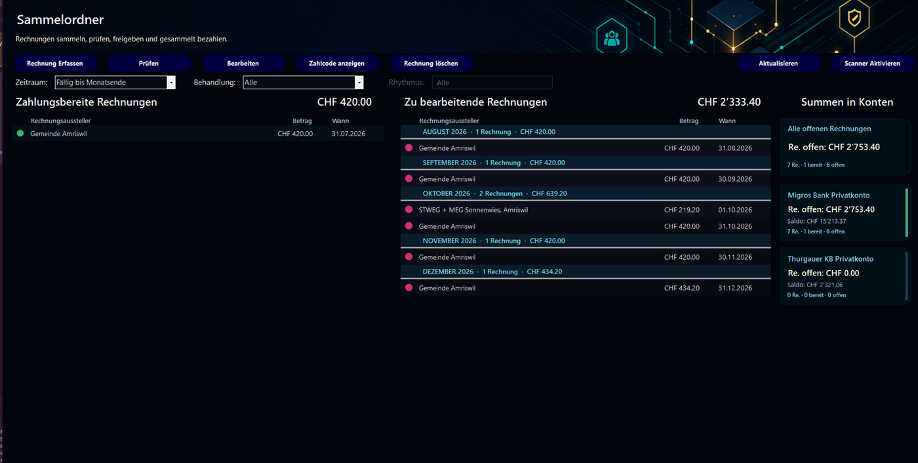Click the pink status dot beside STWEG + MEG Sonnenwies

pyautogui.click(x=409, y=210)
